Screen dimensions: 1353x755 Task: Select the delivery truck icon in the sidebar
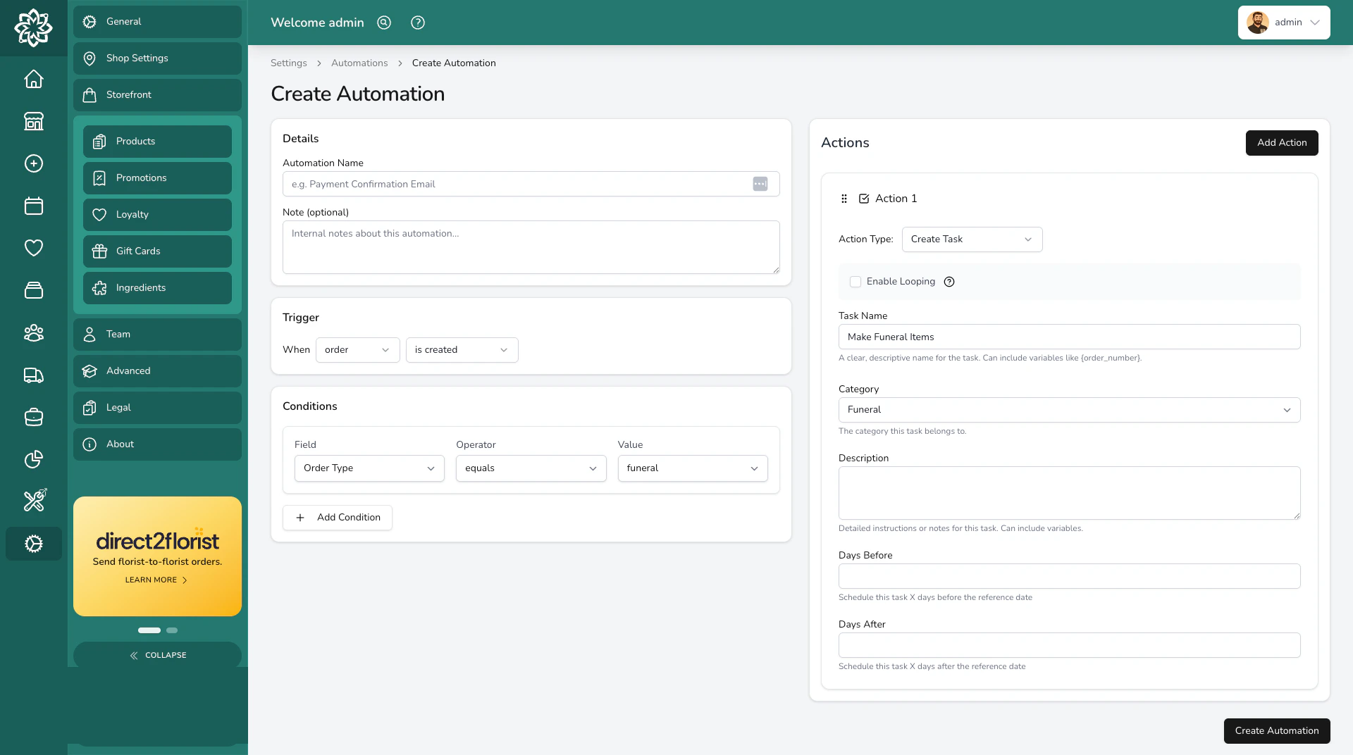33,375
